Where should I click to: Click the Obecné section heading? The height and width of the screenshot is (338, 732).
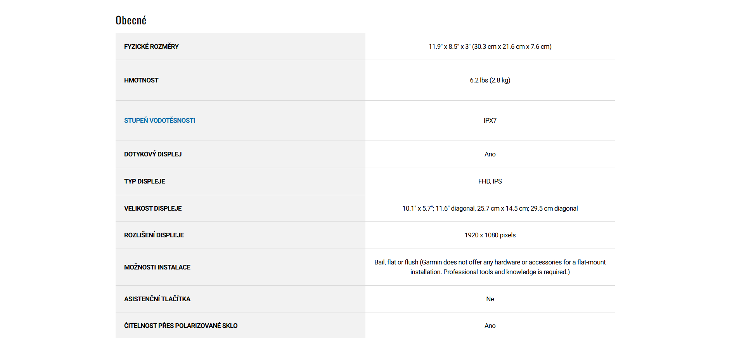(131, 21)
